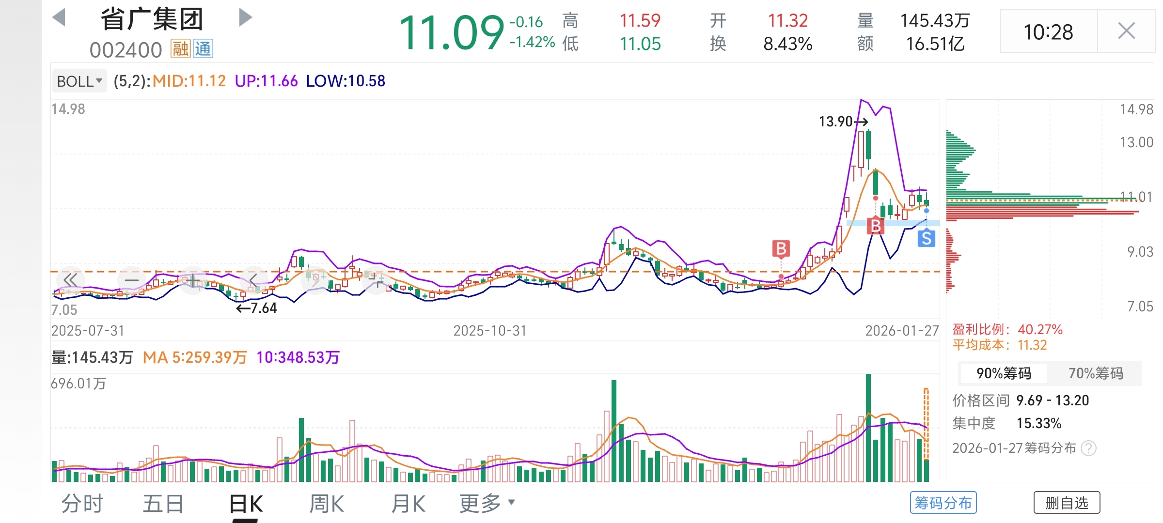1163x523 pixels.
Task: Go to next stock with right triangle
Action: pos(246,18)
